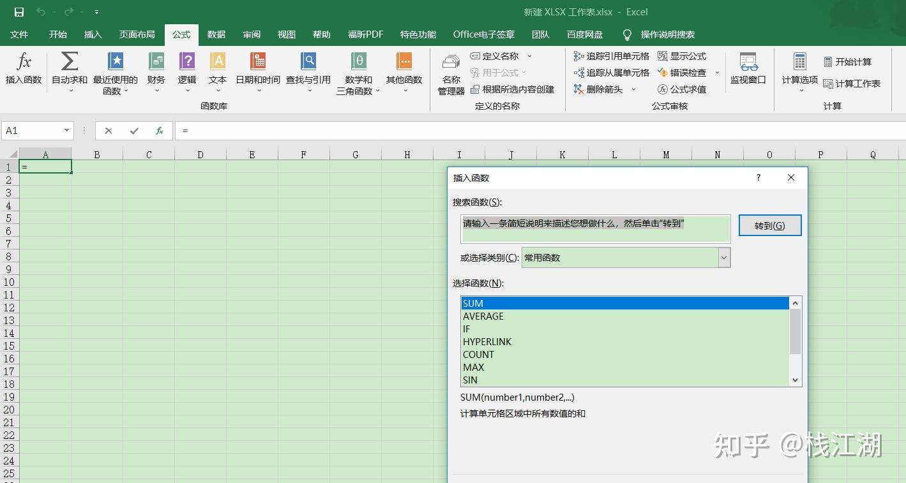Open the File (文件) tab

pyautogui.click(x=19, y=34)
